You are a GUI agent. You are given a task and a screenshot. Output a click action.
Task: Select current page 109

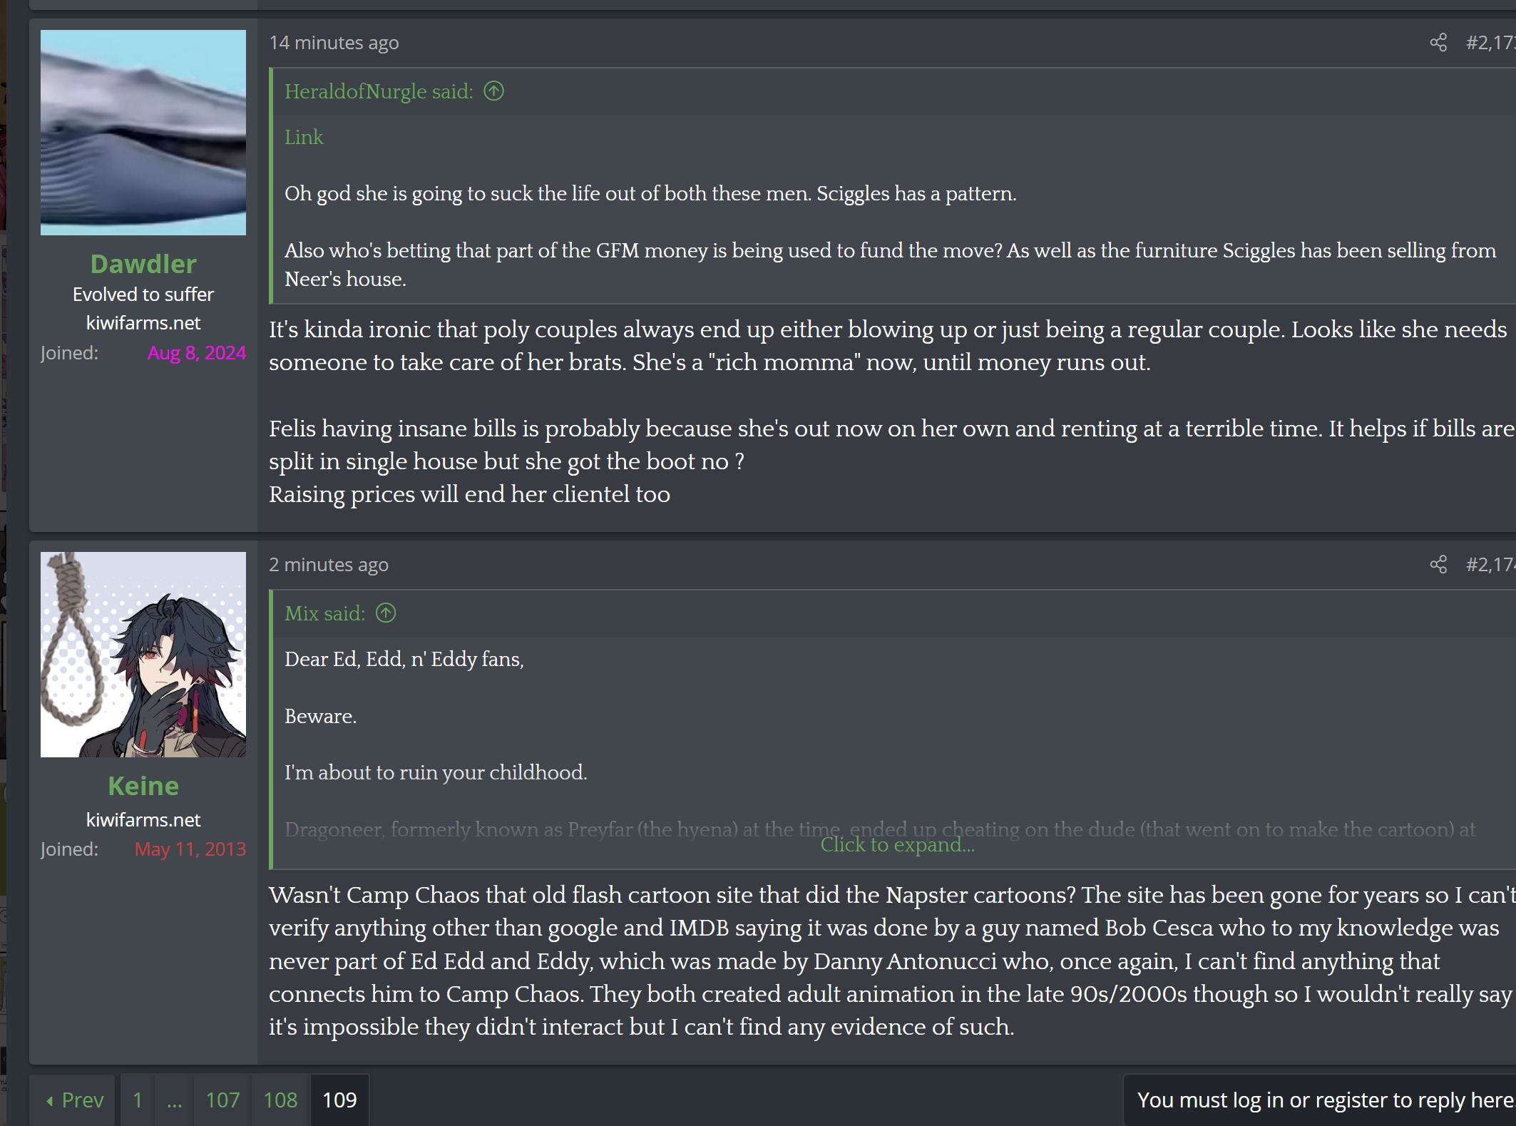[339, 1100]
